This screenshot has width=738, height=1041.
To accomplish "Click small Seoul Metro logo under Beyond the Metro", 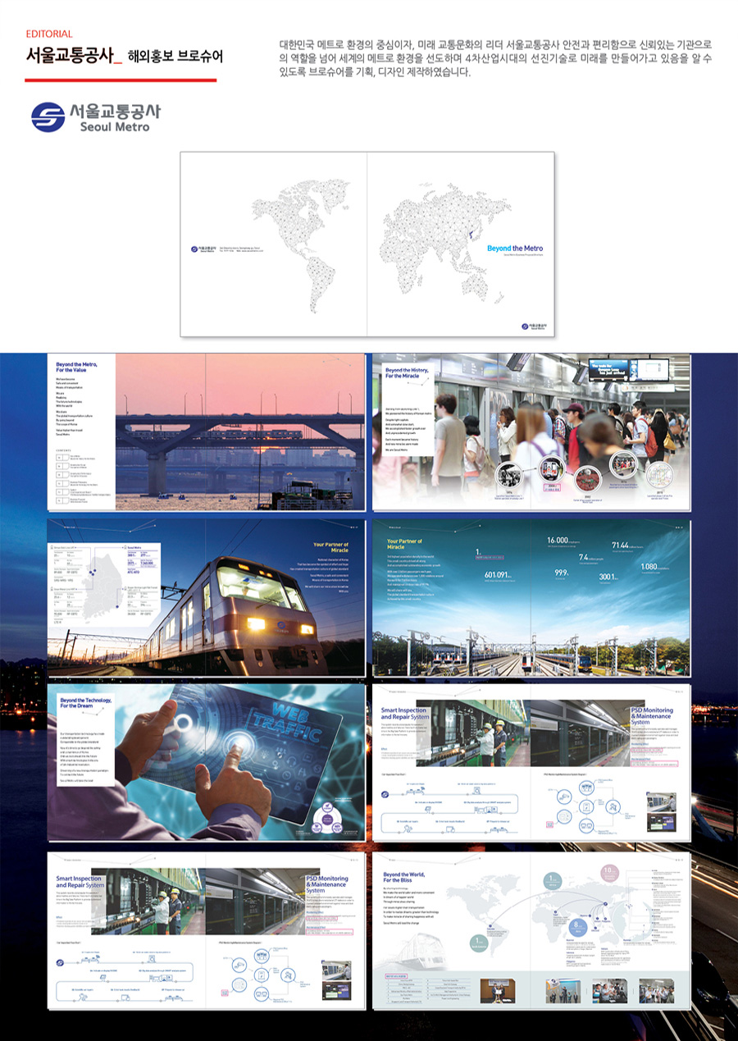I will pyautogui.click(x=534, y=326).
